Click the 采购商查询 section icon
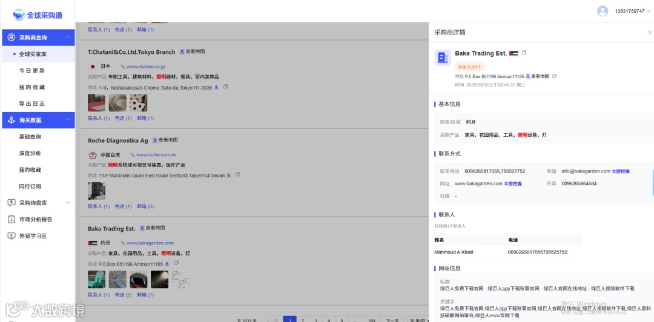This screenshot has width=654, height=322. point(12,37)
